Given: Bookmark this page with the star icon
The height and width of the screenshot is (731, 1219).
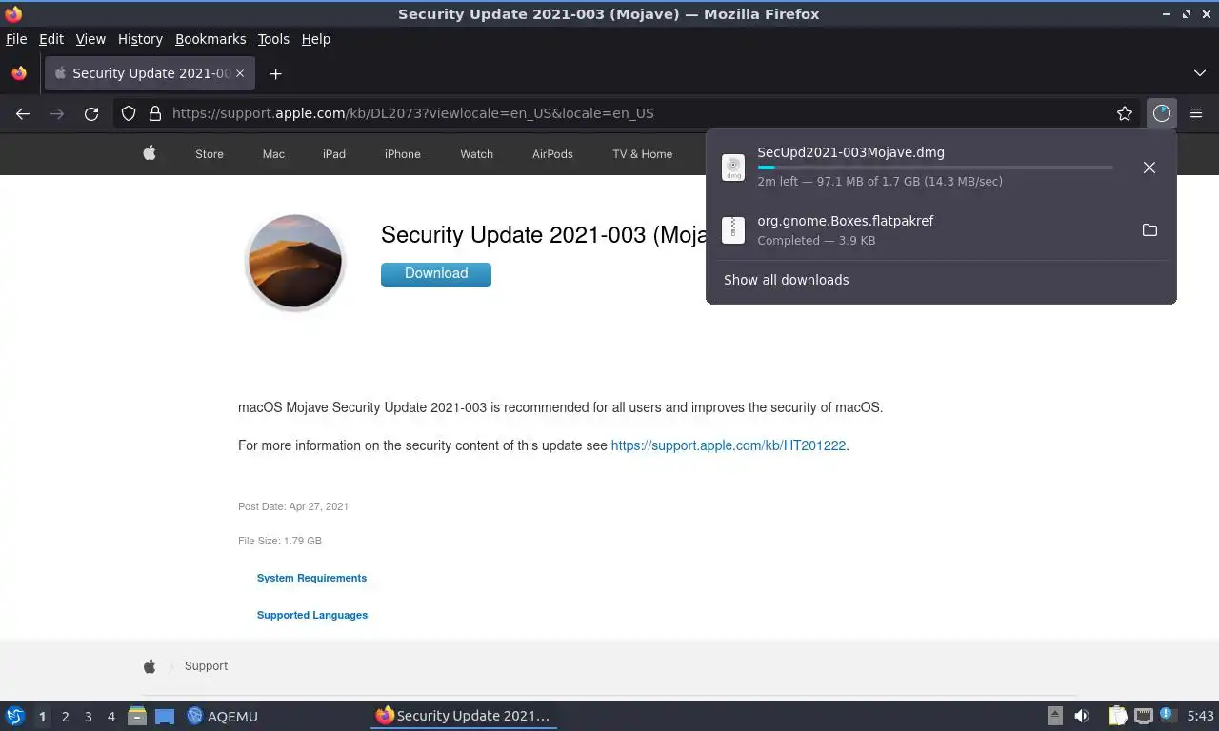Looking at the screenshot, I should tap(1125, 113).
